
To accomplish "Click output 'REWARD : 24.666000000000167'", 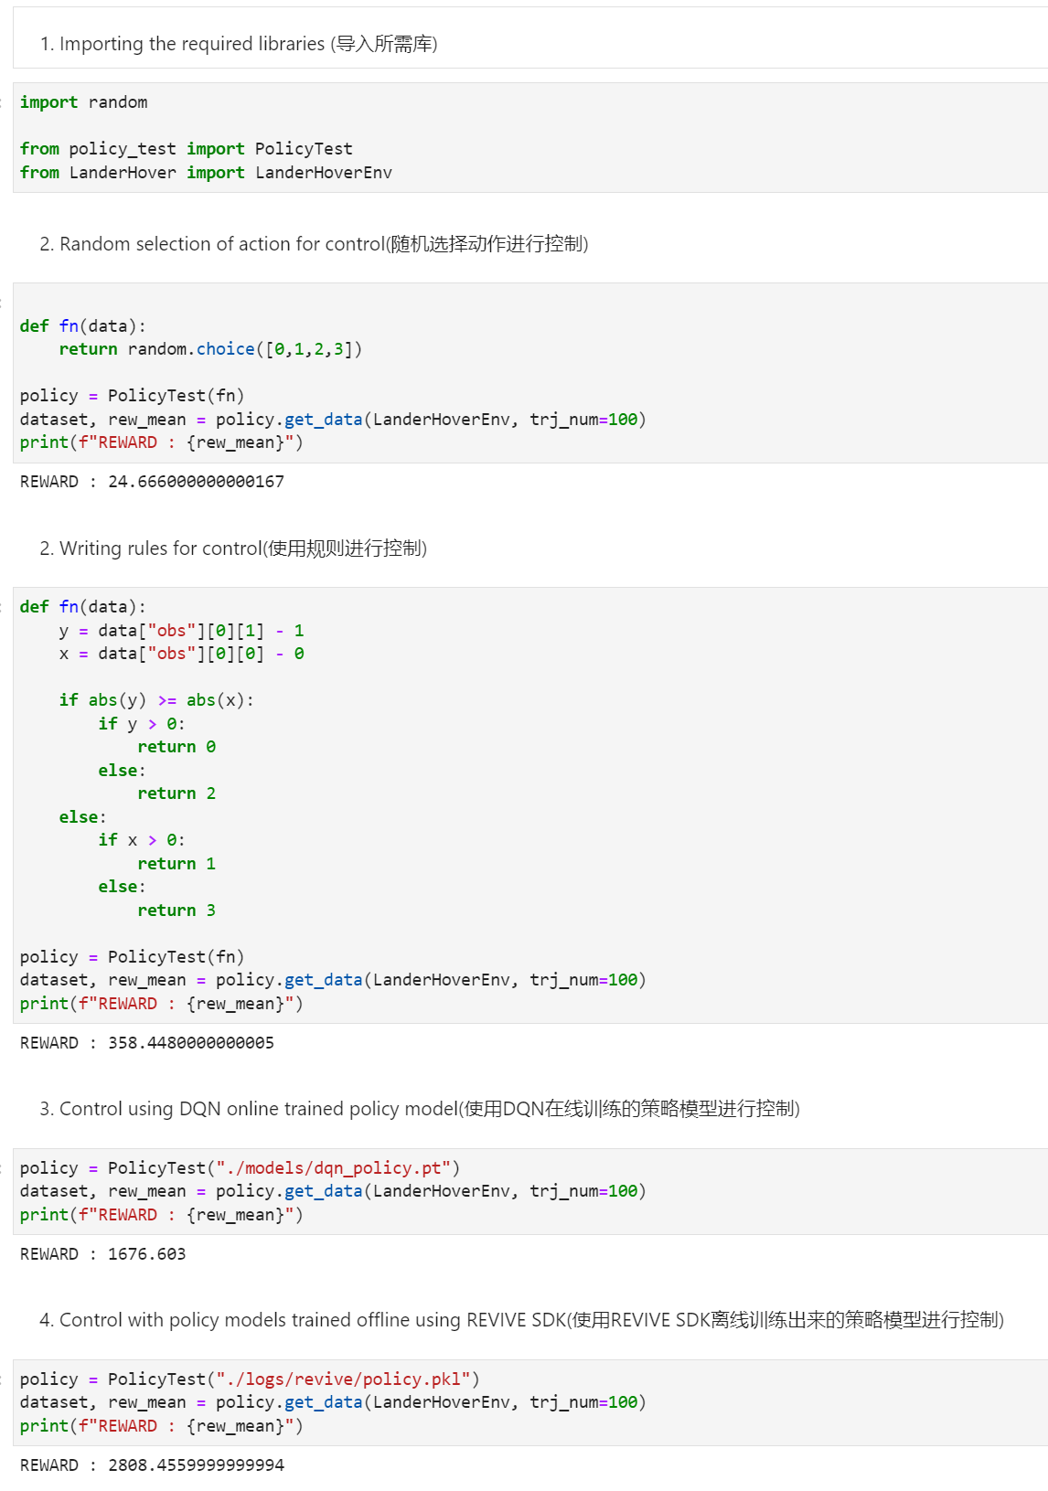I will (x=152, y=482).
